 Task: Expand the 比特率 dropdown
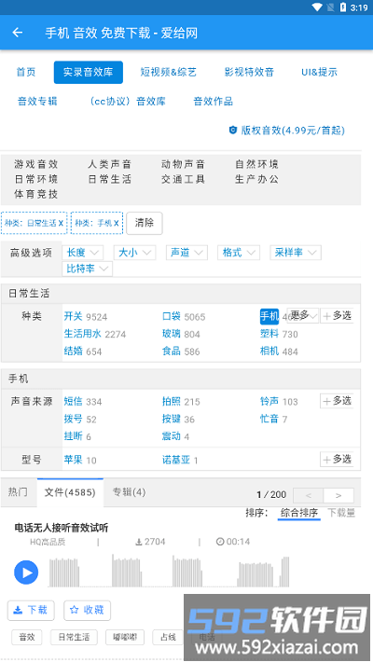[x=88, y=269]
